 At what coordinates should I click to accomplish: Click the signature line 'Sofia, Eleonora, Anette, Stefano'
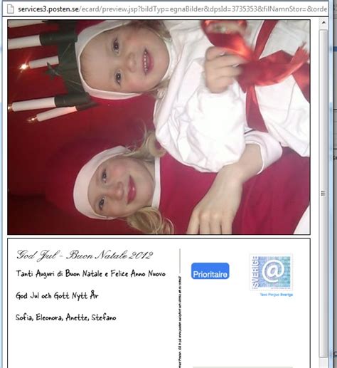65,317
